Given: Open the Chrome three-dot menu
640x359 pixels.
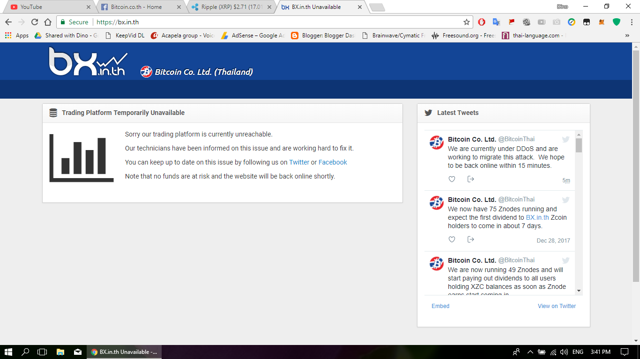Looking at the screenshot, I should 632,22.
